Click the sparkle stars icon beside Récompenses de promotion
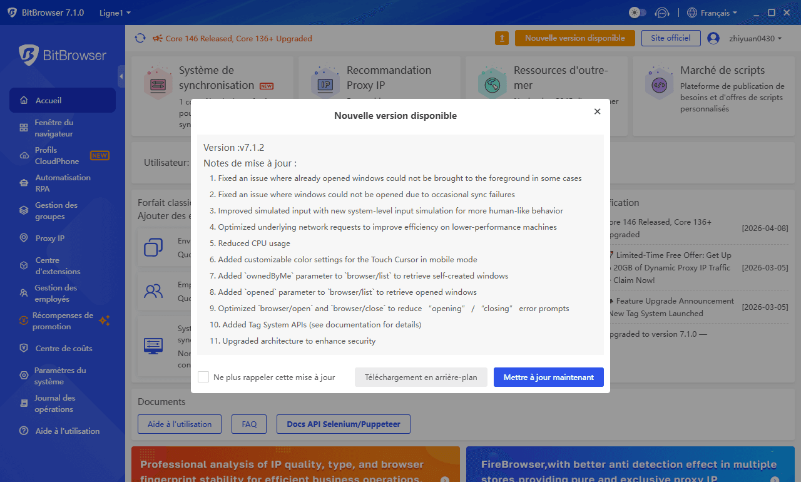 coord(105,320)
